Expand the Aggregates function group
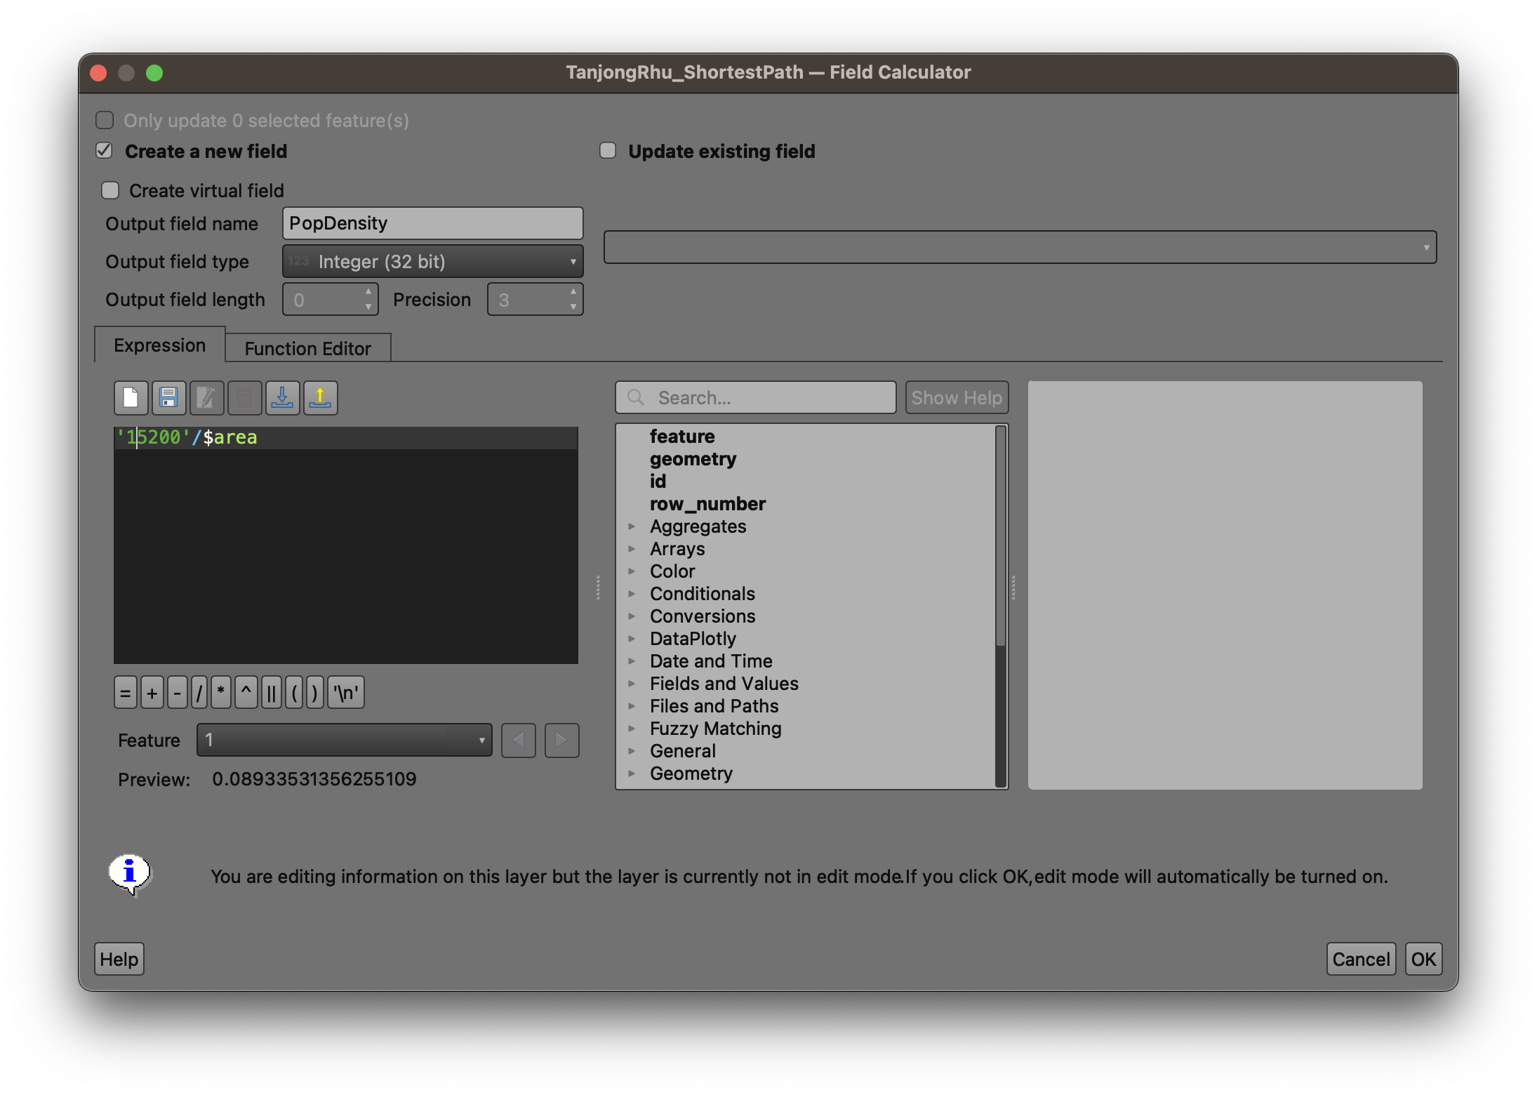Viewport: 1537px width, 1095px height. coord(632,526)
